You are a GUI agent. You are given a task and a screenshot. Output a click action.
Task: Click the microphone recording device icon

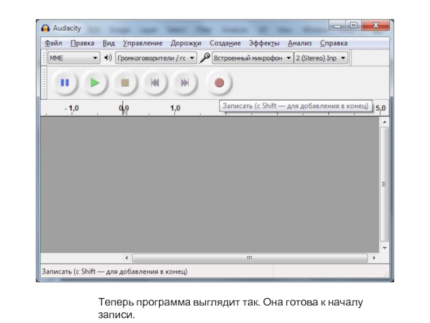click(204, 58)
